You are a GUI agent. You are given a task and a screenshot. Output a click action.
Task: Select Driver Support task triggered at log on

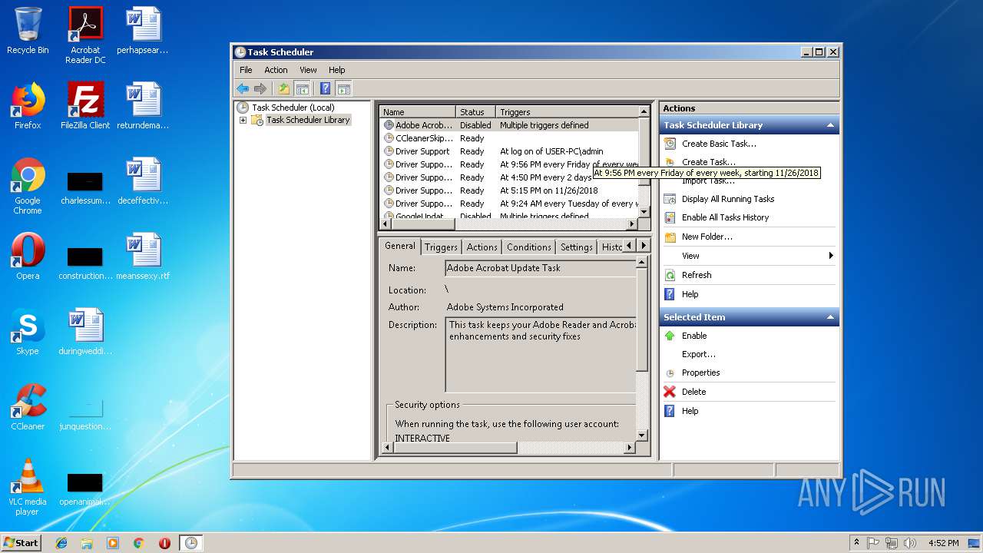(509, 151)
